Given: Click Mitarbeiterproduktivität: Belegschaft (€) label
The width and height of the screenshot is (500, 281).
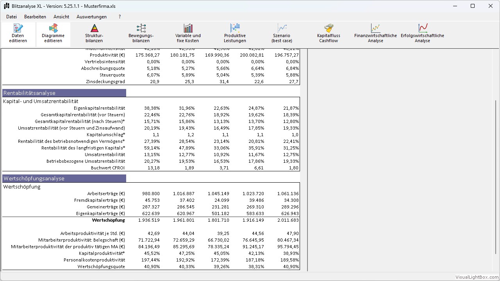Looking at the screenshot, I should pyautogui.click(x=82, y=240).
